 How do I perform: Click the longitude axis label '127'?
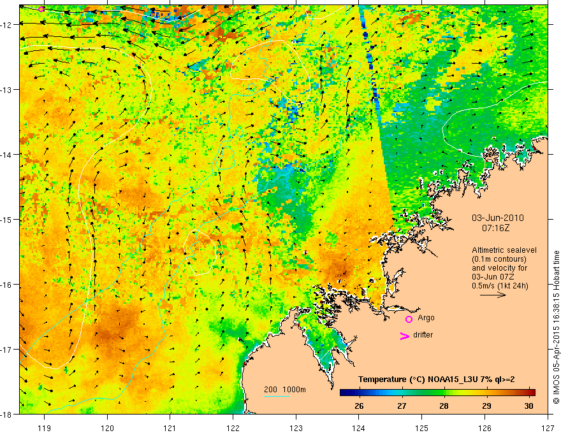click(x=548, y=428)
